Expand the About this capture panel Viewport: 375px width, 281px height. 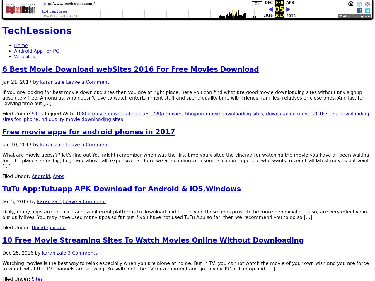coord(354,16)
